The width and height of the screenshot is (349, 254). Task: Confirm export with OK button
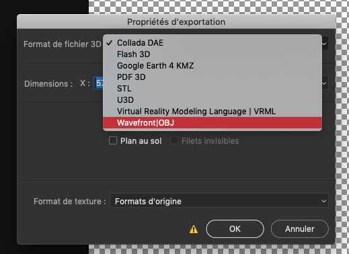tap(235, 229)
